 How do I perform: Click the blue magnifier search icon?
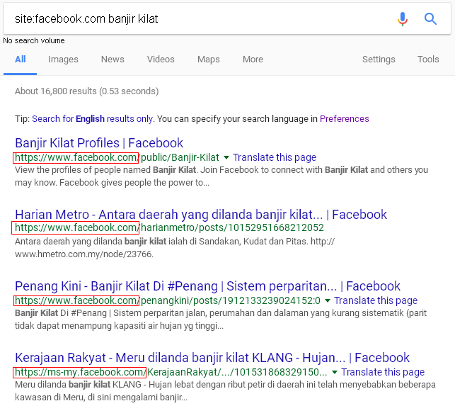click(x=430, y=19)
